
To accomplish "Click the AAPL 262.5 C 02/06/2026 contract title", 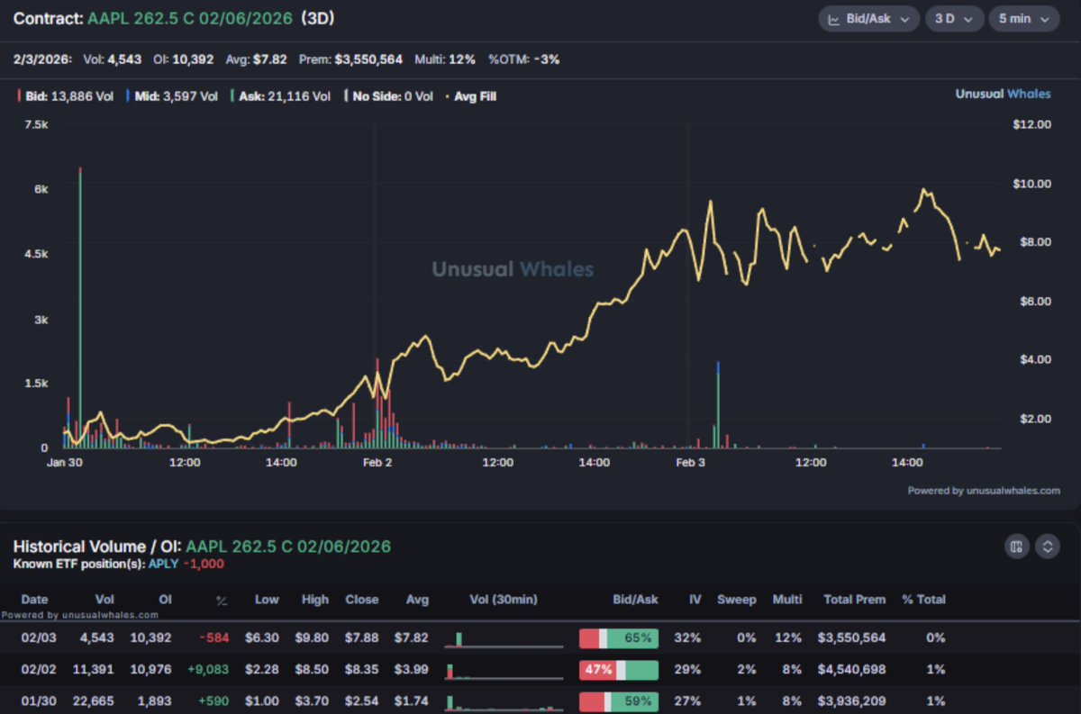I will [x=190, y=18].
